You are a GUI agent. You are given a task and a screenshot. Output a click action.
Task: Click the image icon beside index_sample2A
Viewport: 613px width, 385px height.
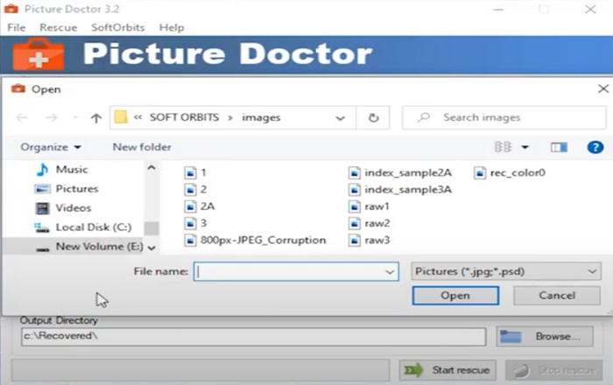(x=354, y=172)
